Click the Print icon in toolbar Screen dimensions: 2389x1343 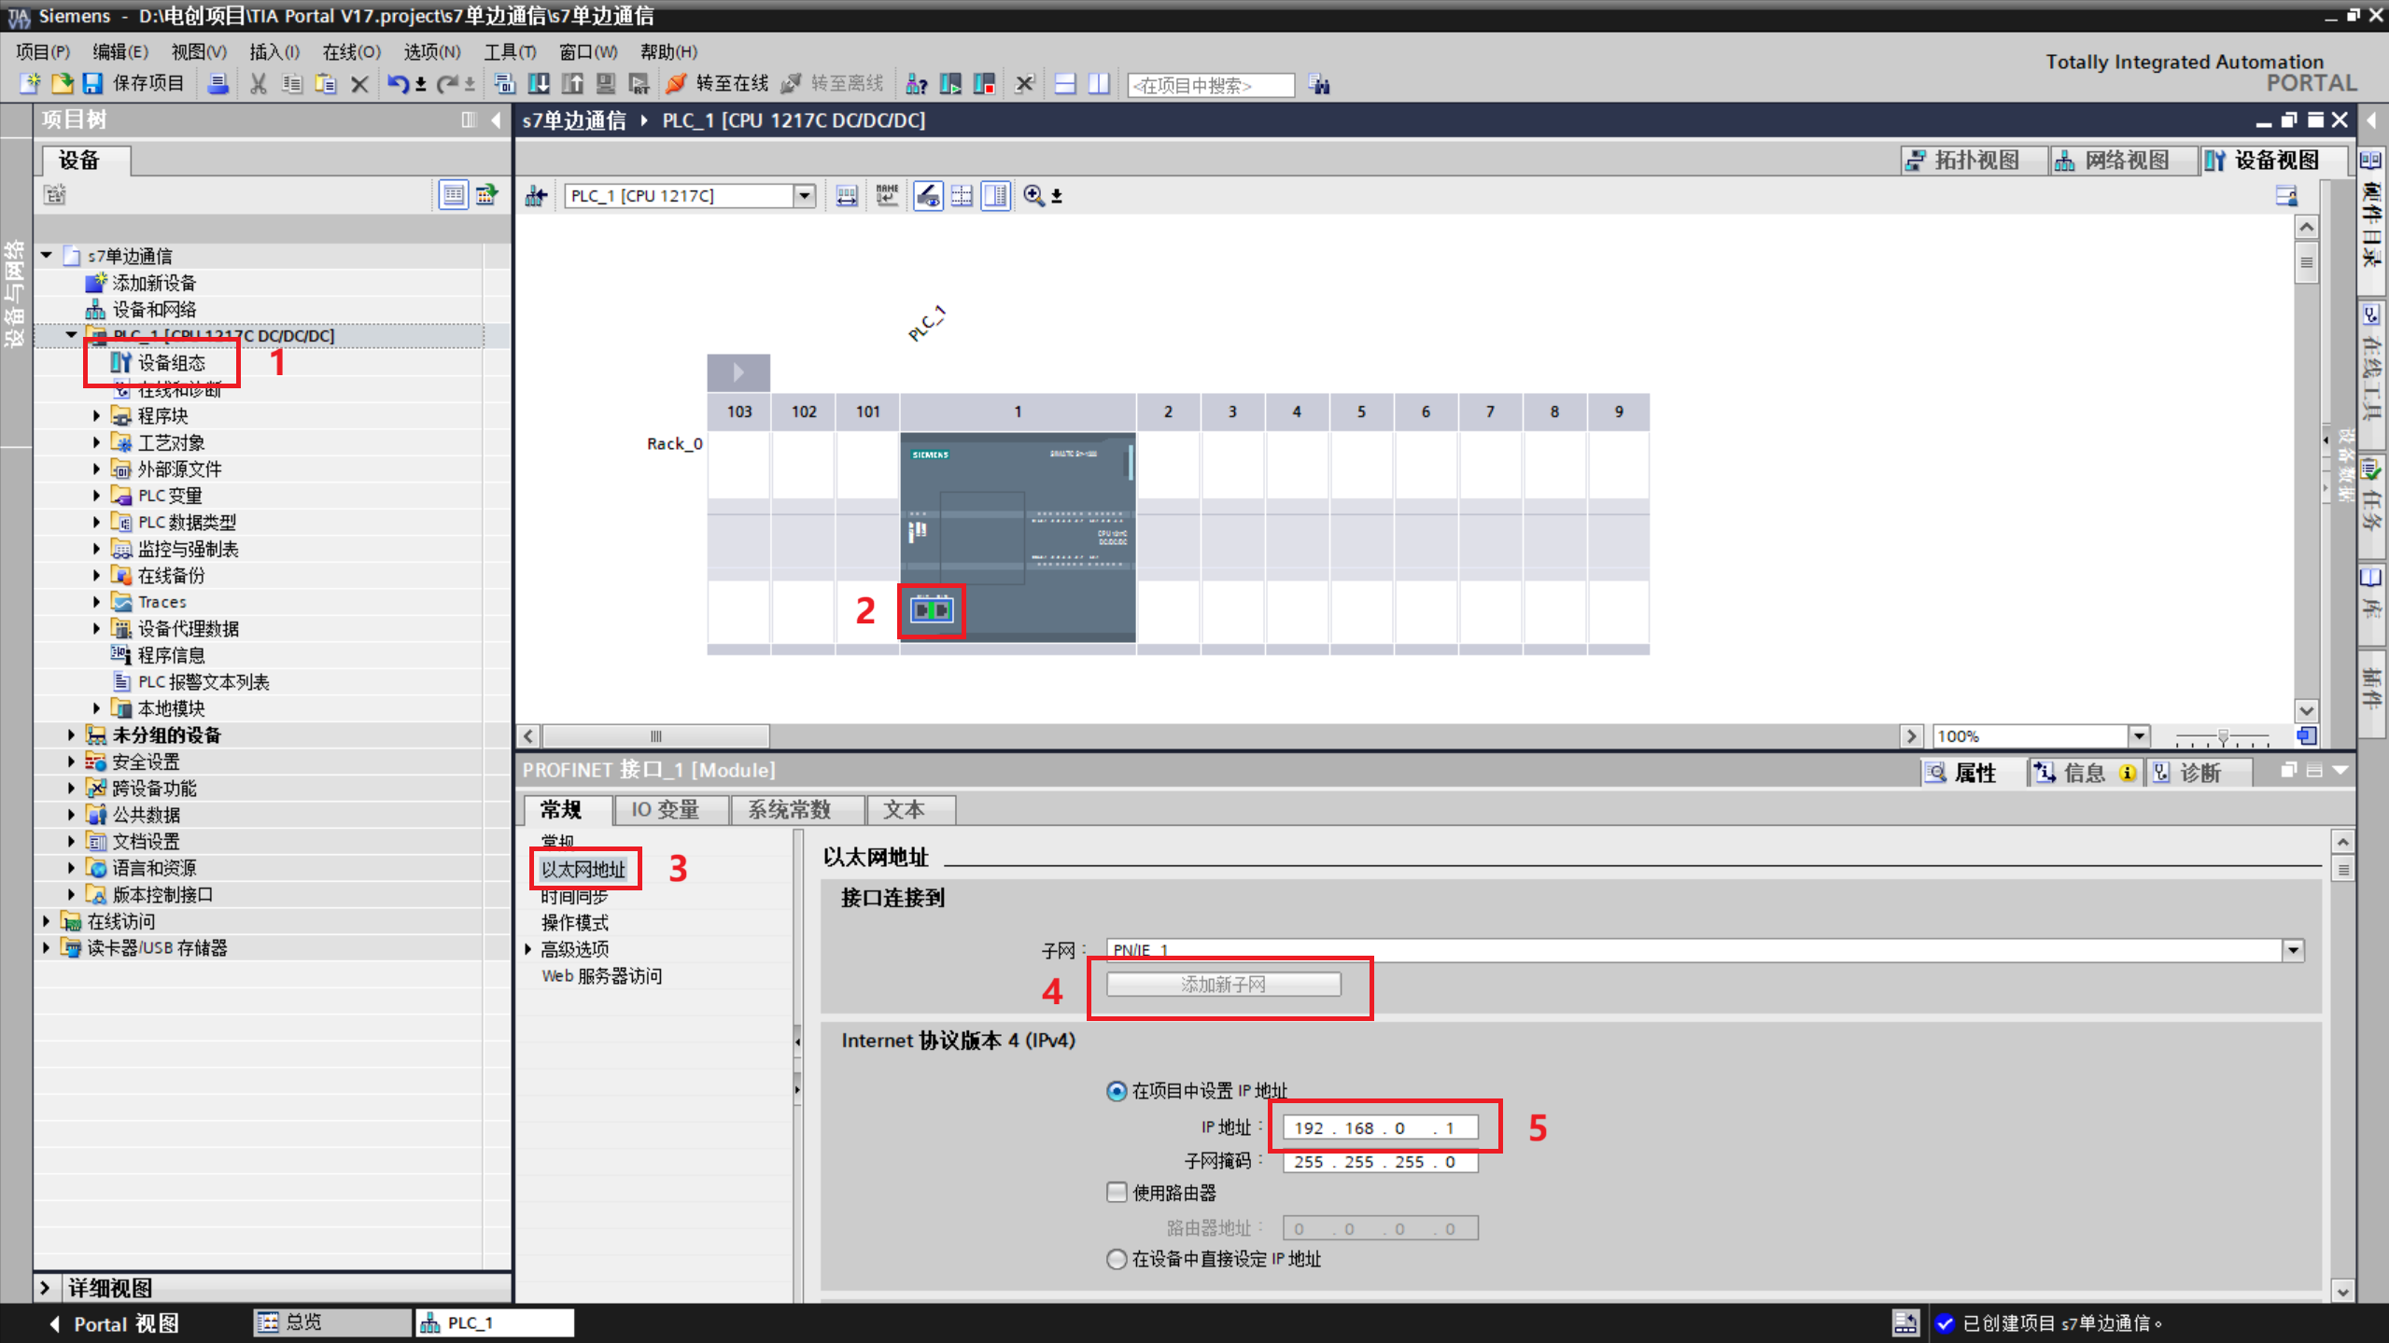218,84
